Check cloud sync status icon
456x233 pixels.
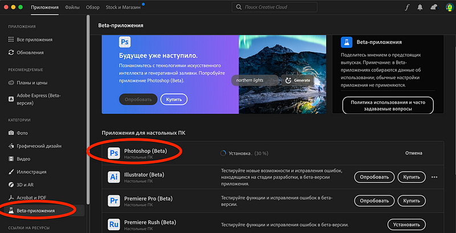(434, 7)
